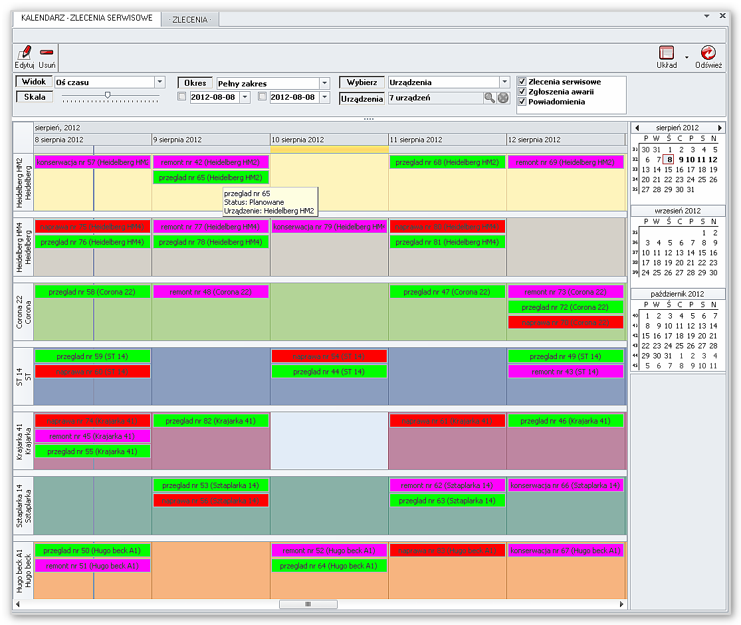741x625 pixels.
Task: Uncheck Zlecenia serwisowe checkbox
Action: [522, 82]
